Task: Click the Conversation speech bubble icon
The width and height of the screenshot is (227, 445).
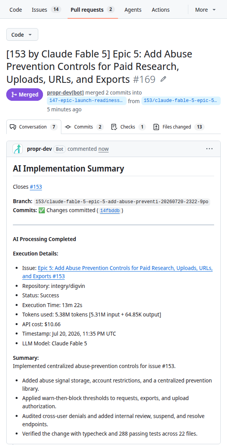Action: point(13,127)
